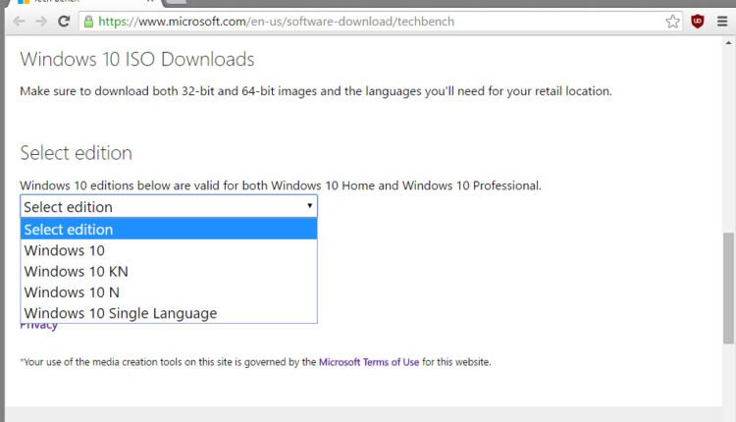736x422 pixels.
Task: Open uBlock Origin extension icon
Action: coord(698,22)
